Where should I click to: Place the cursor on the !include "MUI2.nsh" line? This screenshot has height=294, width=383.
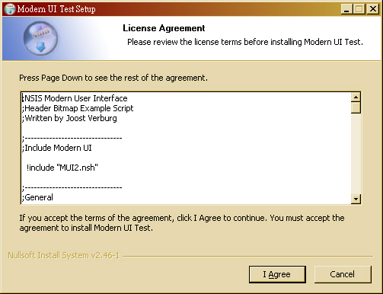62,168
